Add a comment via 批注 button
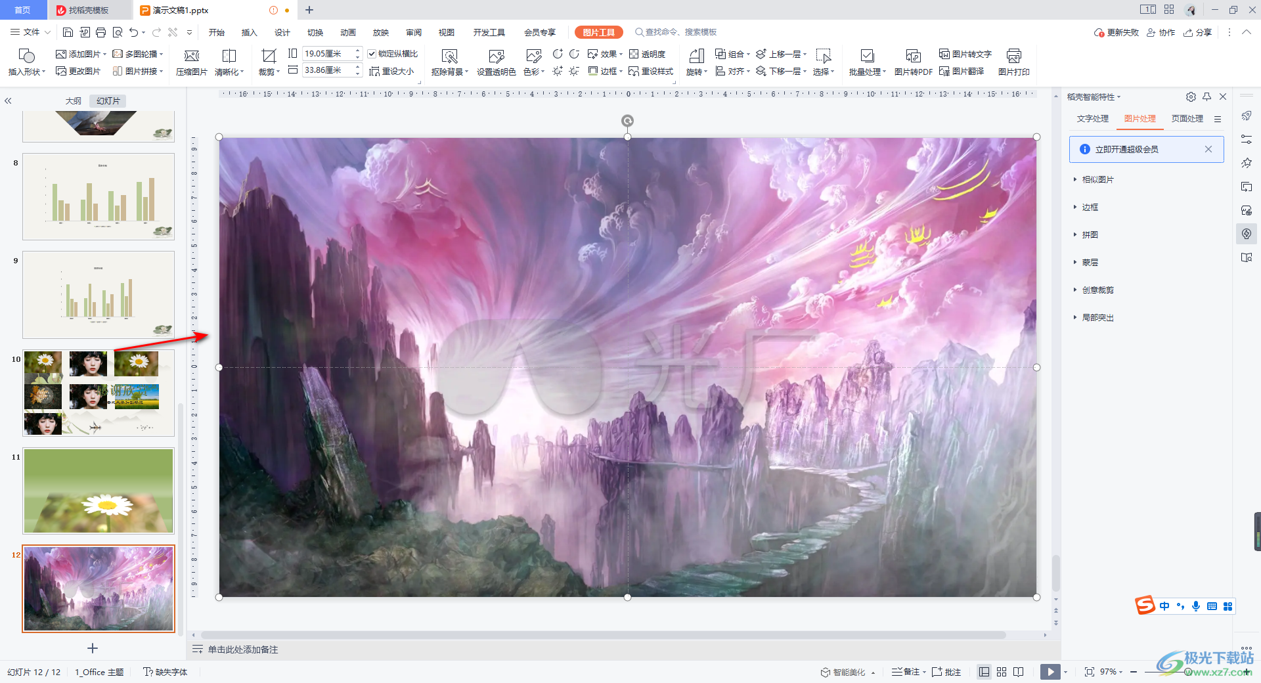This screenshot has width=1261, height=683. tap(946, 672)
